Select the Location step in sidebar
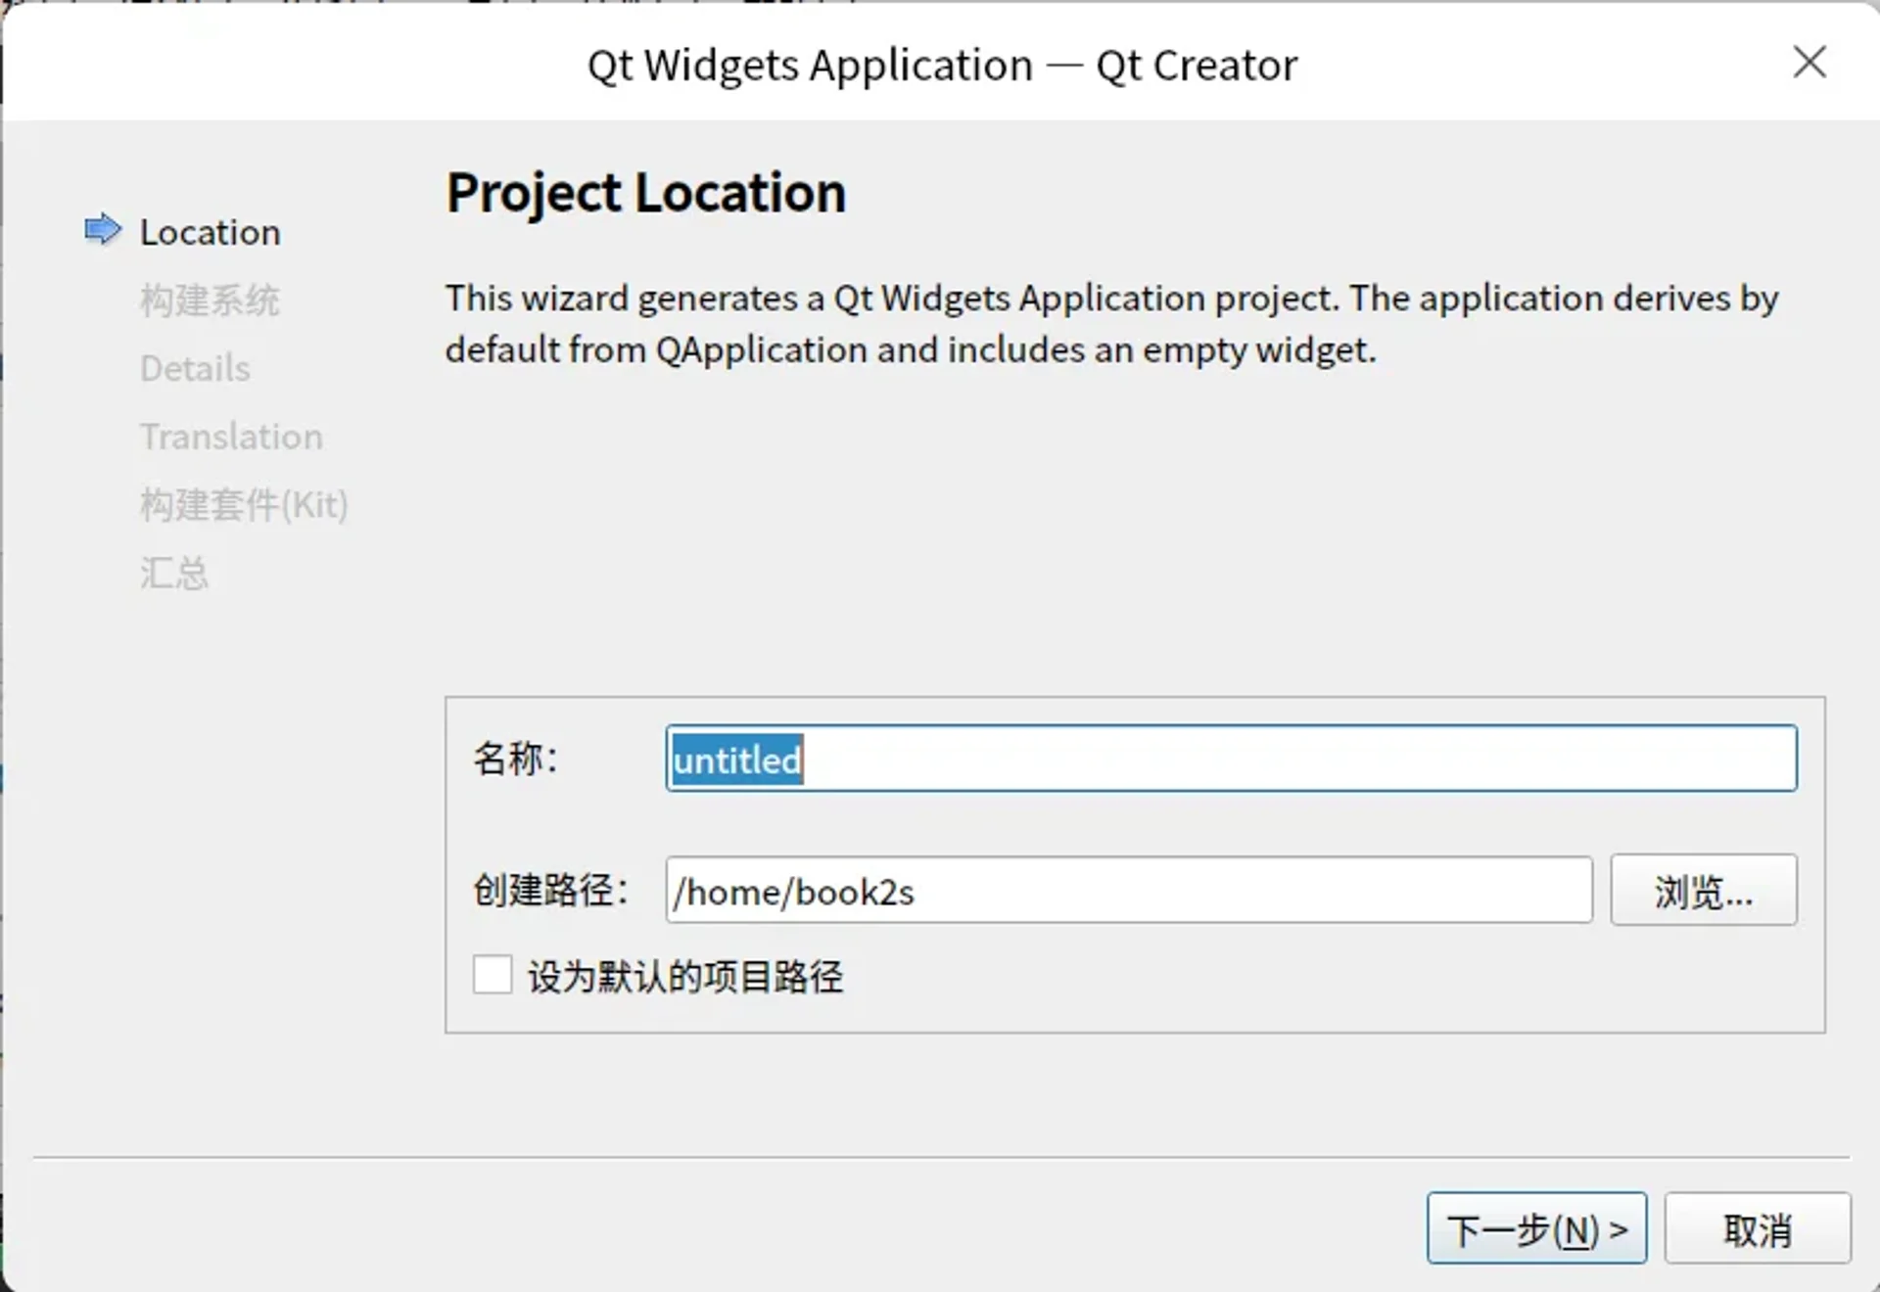 point(210,232)
